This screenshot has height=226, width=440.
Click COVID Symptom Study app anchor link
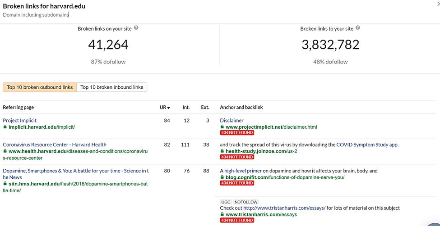pos(367,145)
